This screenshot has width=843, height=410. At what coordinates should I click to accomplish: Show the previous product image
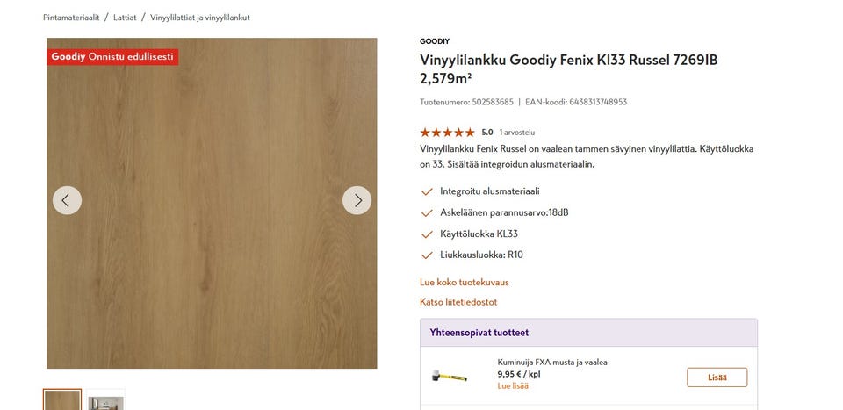coord(67,200)
